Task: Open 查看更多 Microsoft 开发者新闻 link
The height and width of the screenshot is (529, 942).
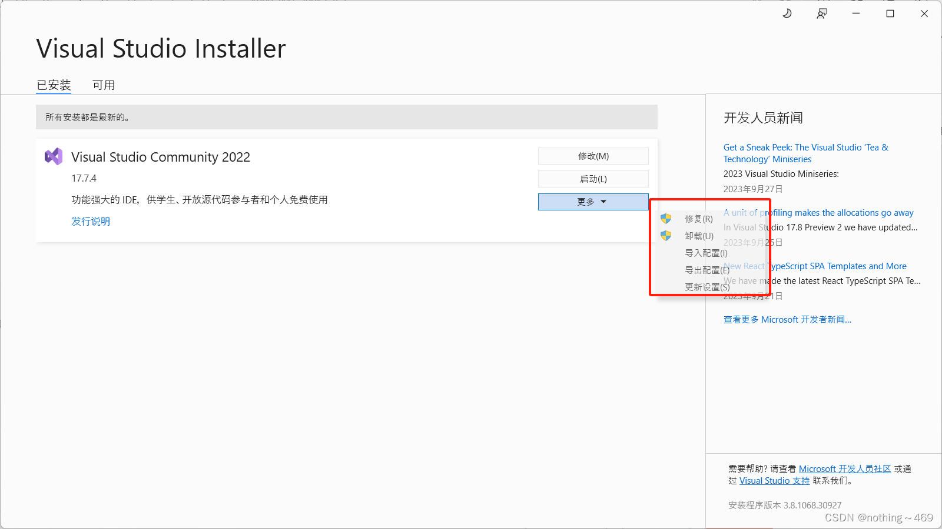Action: click(787, 319)
